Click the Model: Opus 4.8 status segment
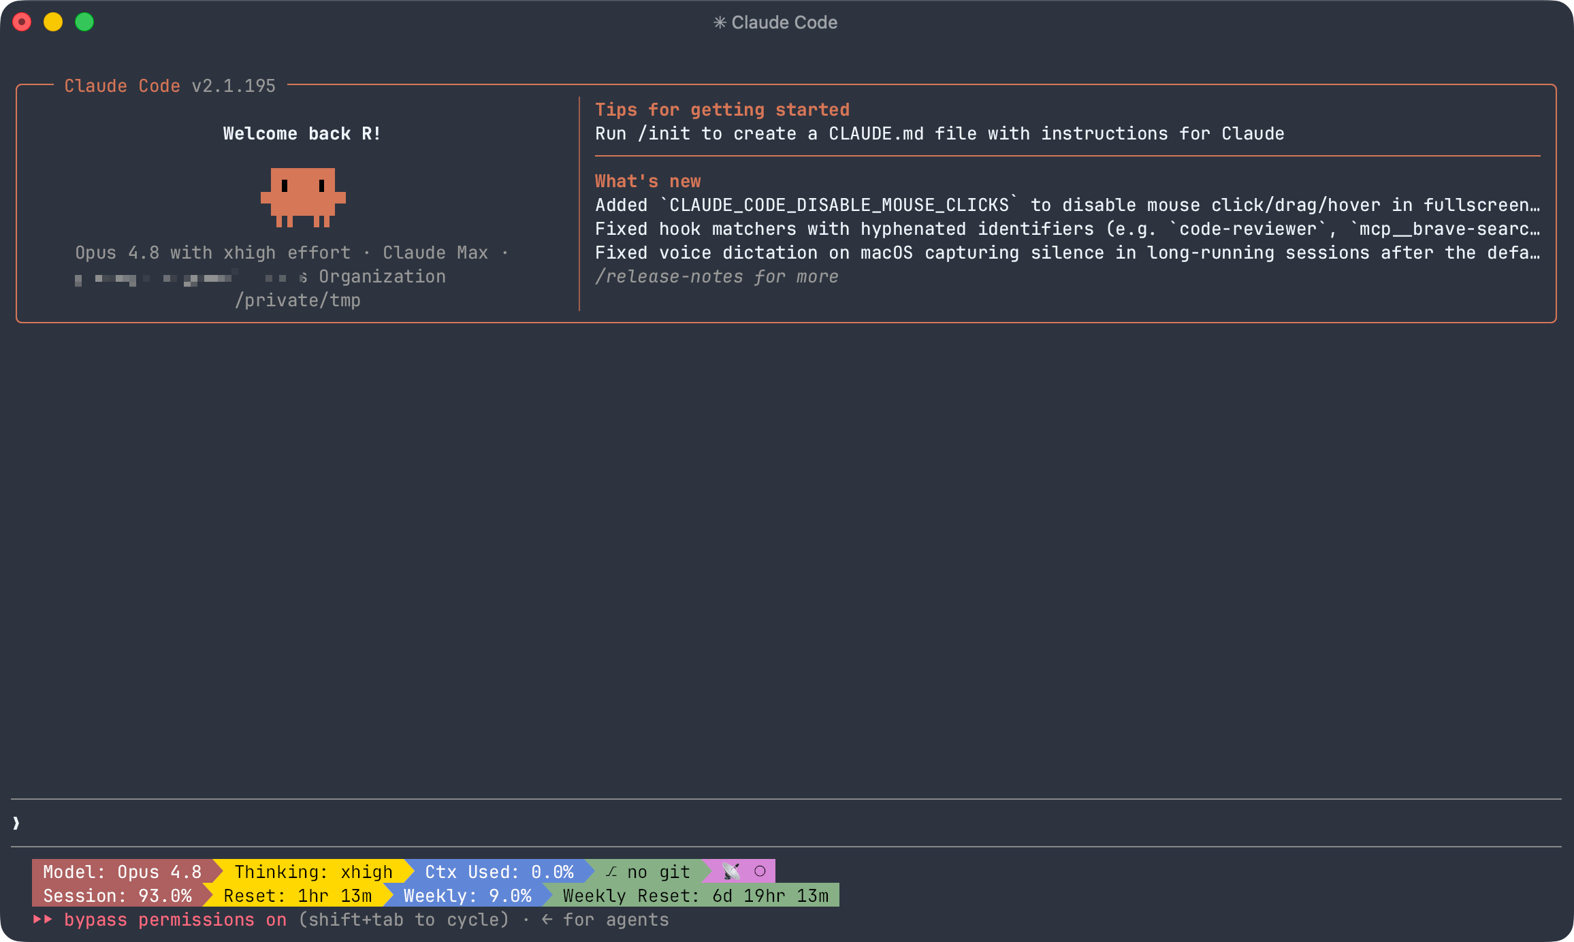 [x=123, y=872]
